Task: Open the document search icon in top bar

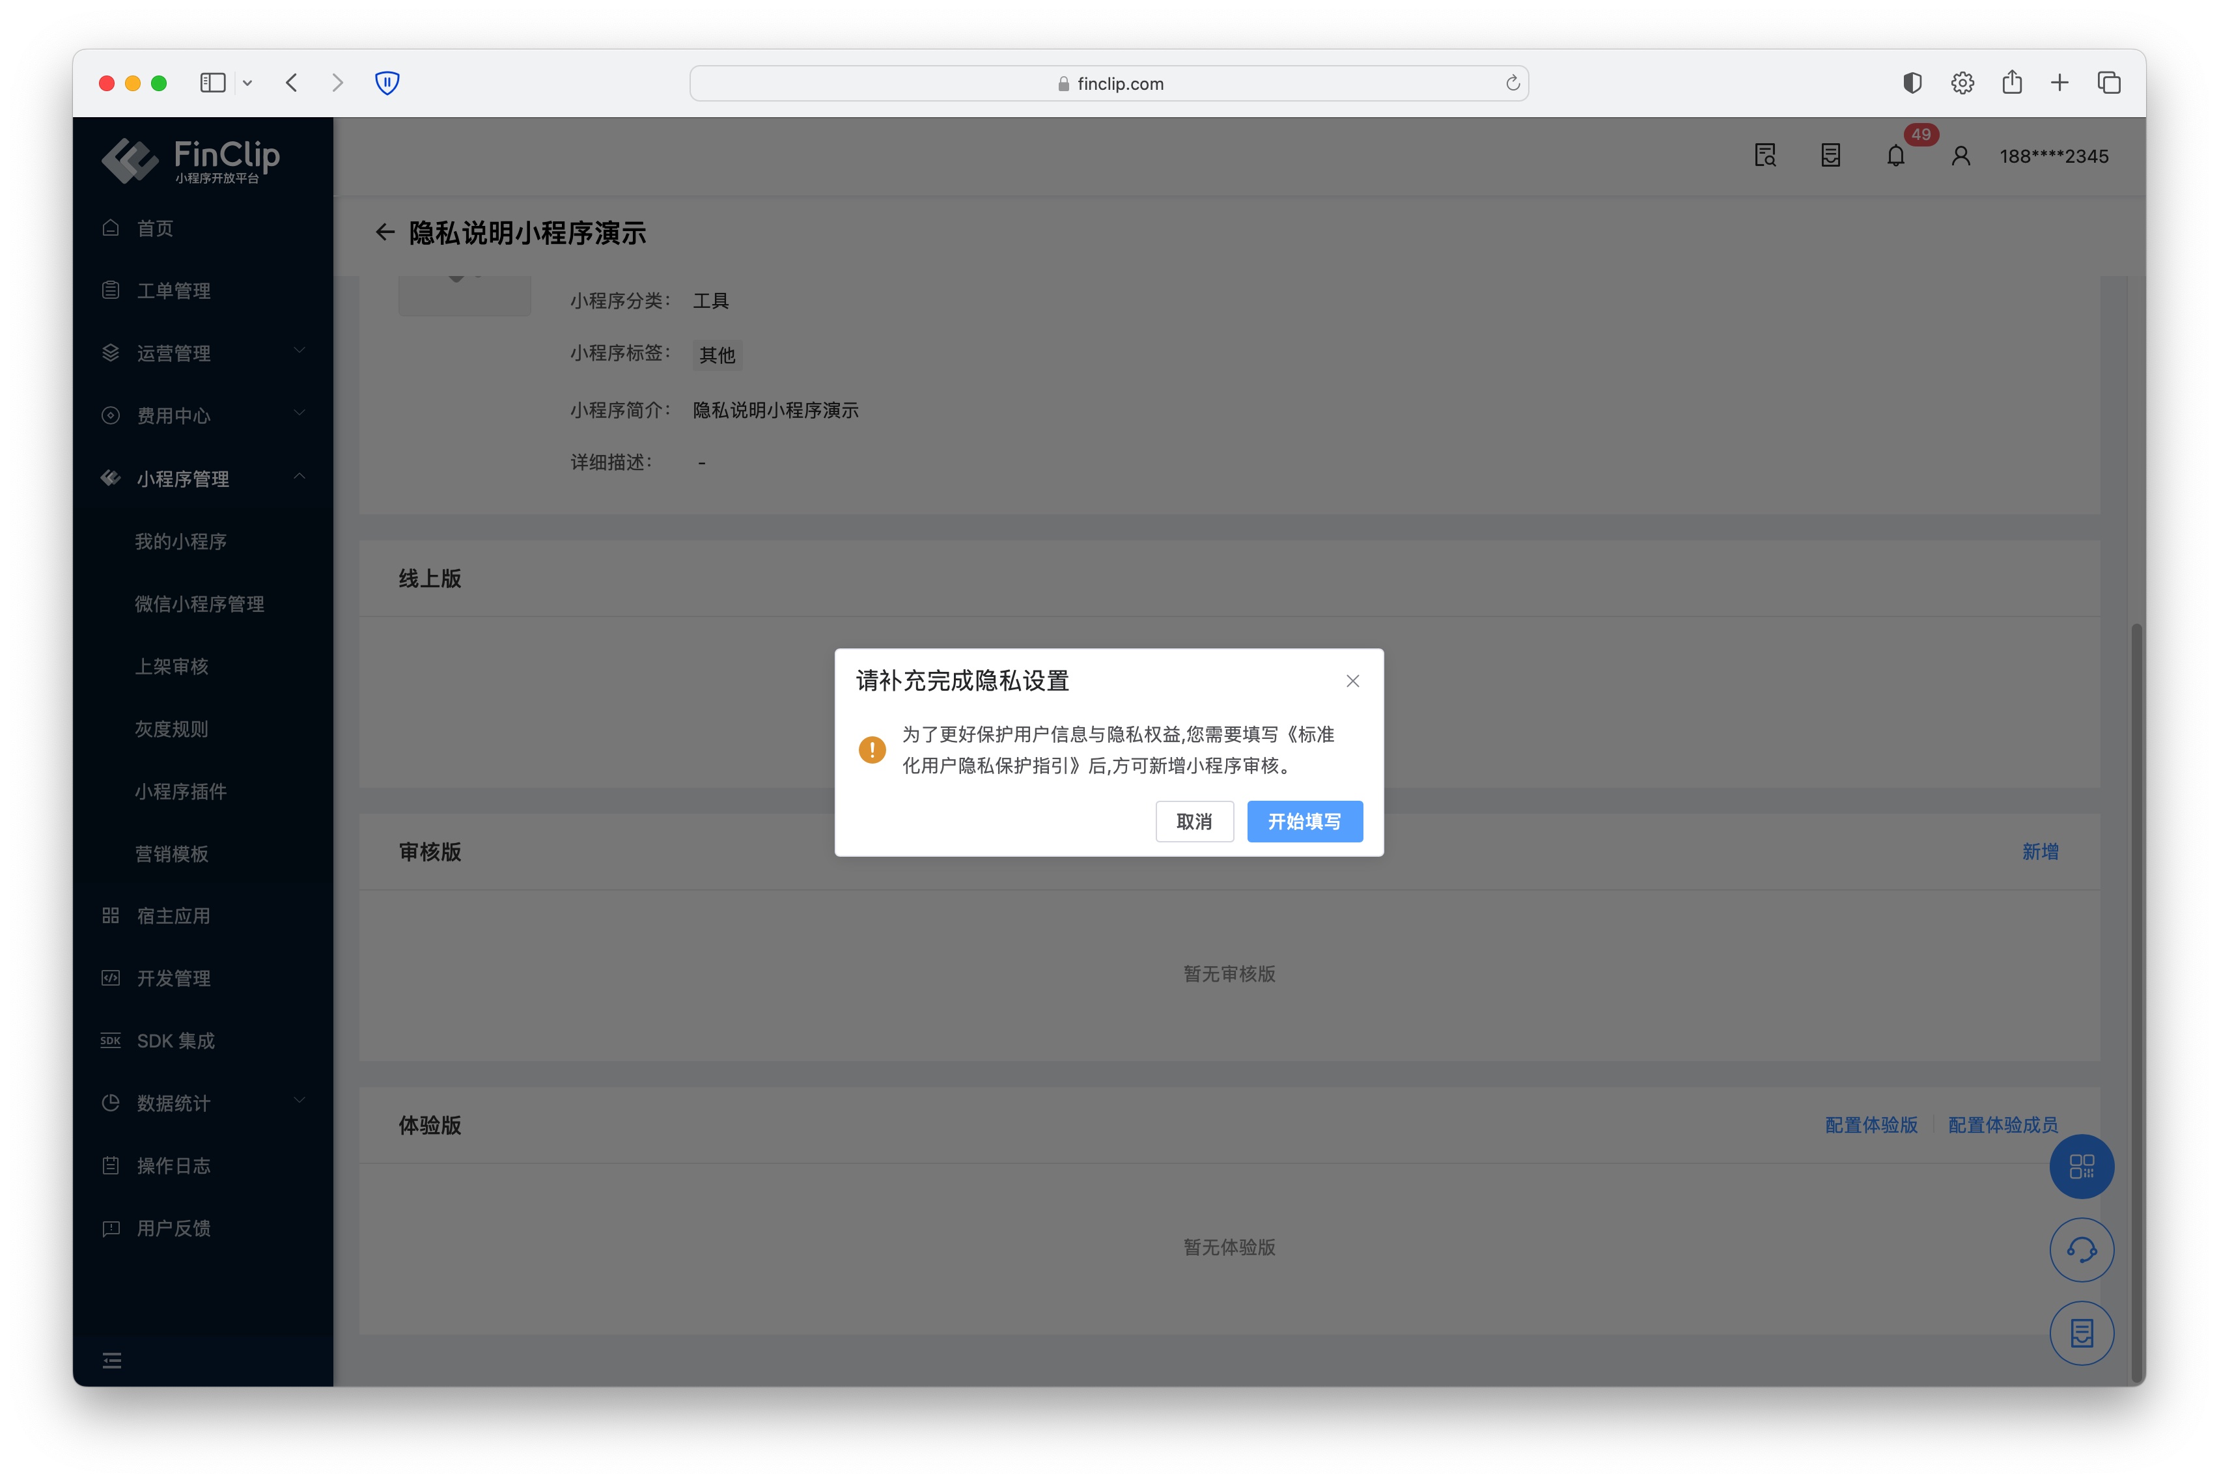Action: pos(1764,155)
